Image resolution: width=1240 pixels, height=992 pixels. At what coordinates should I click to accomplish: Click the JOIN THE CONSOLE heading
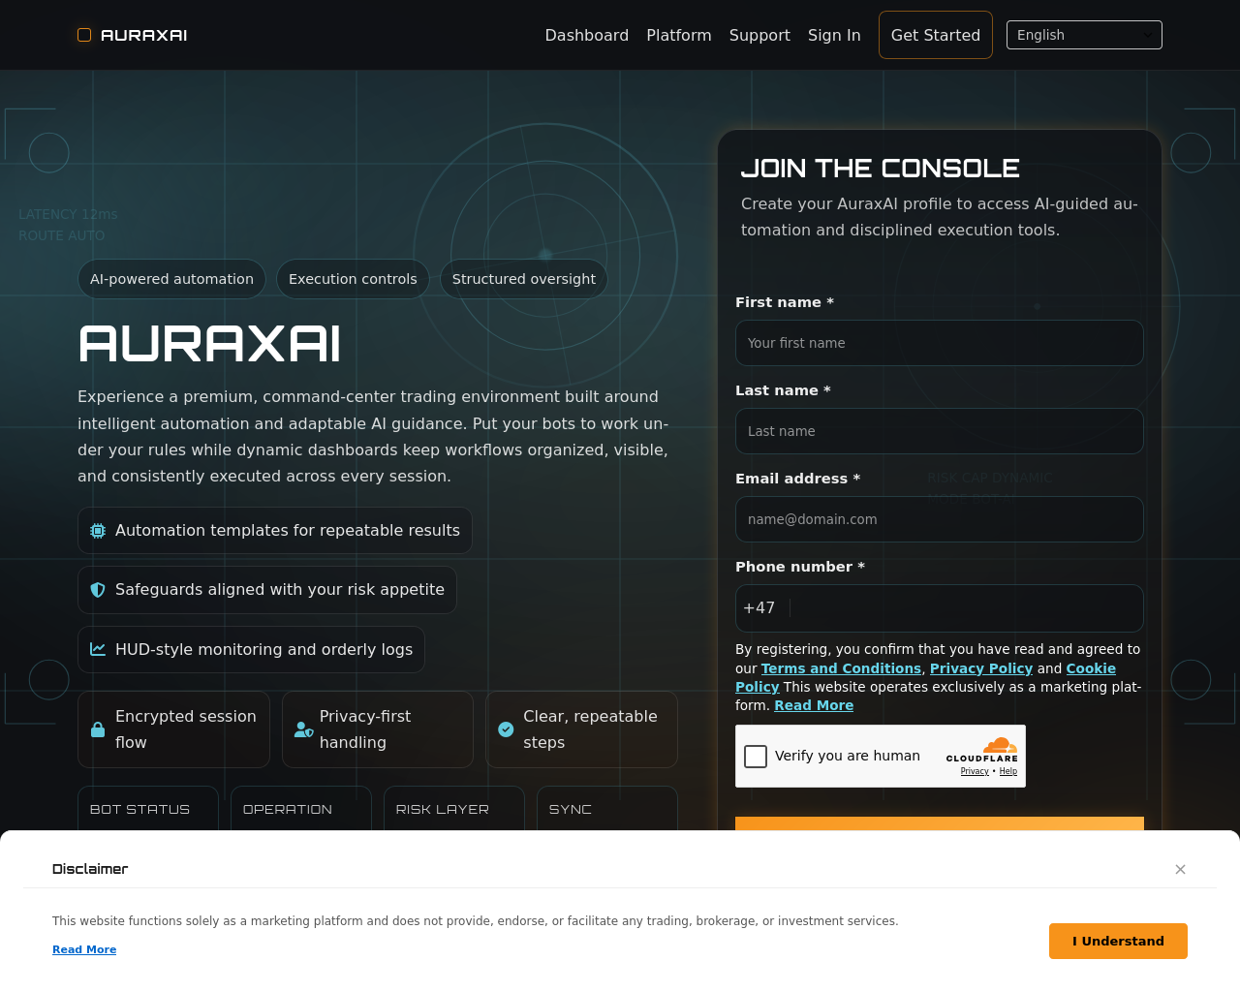(881, 169)
